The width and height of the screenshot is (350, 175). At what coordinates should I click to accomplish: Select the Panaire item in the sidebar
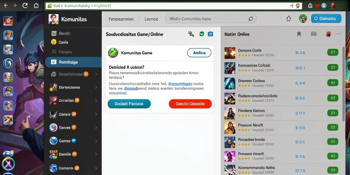tap(62, 52)
